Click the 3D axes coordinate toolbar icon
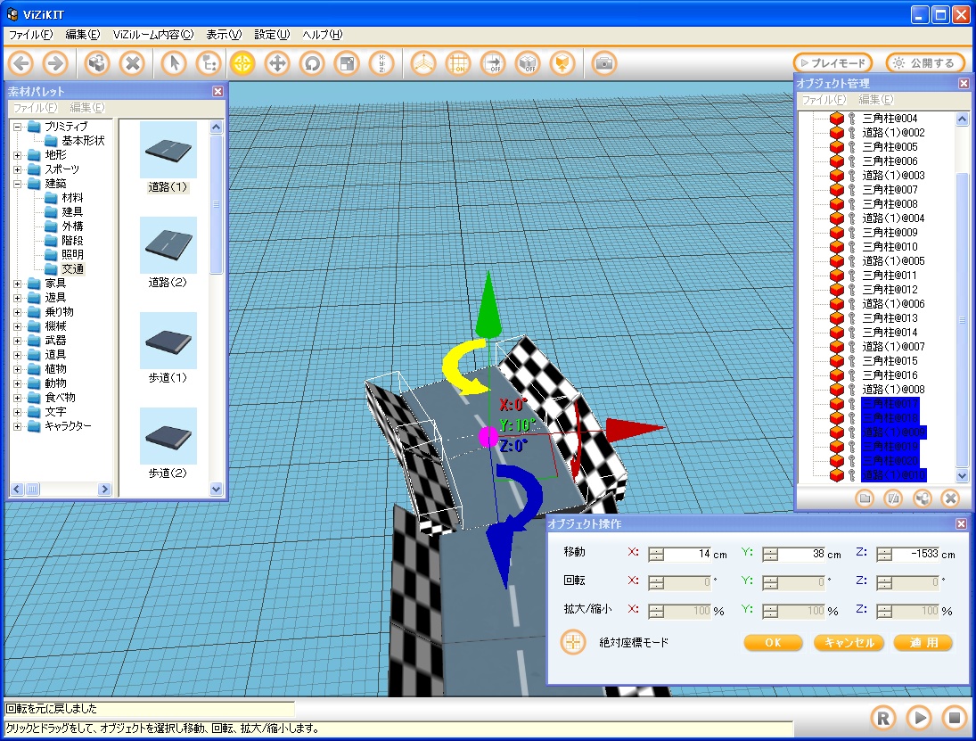The image size is (976, 741). tap(423, 63)
